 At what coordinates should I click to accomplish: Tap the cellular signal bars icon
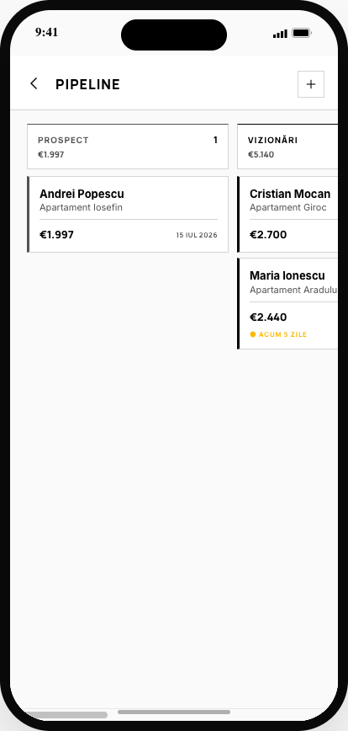click(x=280, y=34)
